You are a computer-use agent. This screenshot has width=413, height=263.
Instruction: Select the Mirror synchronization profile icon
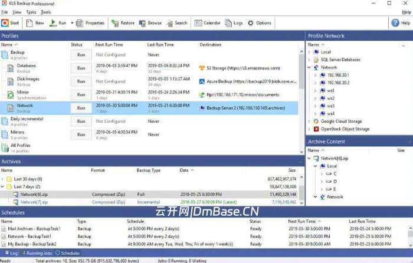click(x=11, y=95)
